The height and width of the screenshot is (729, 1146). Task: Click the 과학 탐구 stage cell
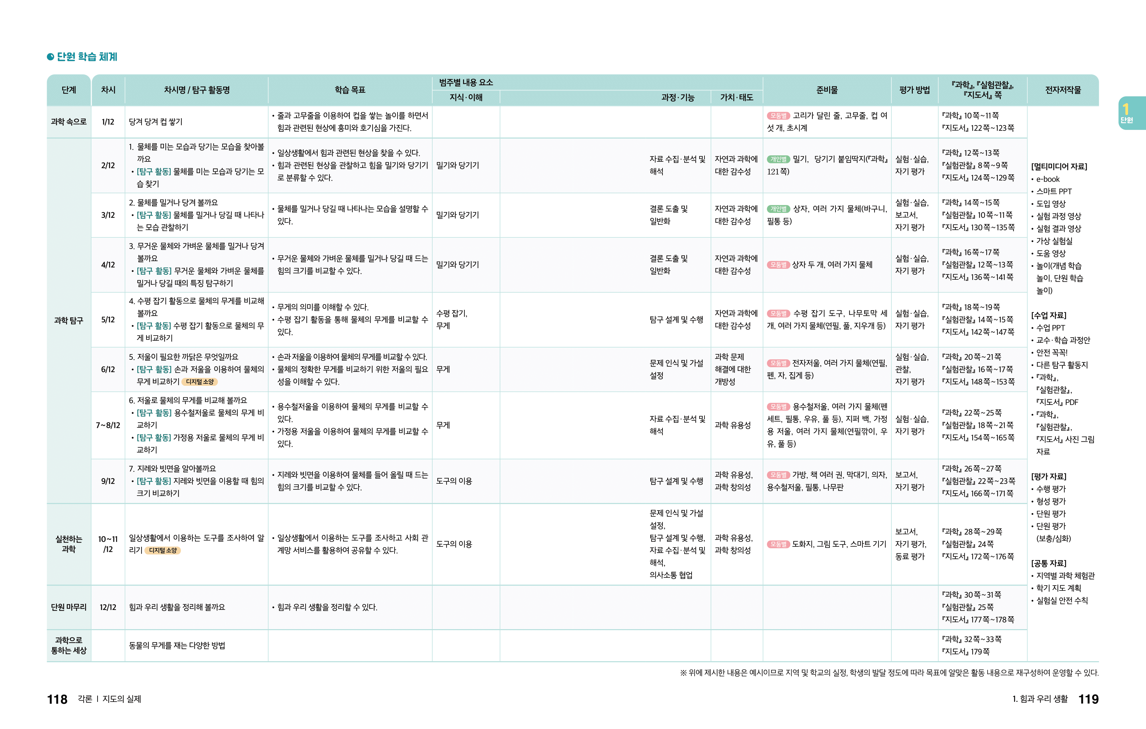tap(68, 321)
